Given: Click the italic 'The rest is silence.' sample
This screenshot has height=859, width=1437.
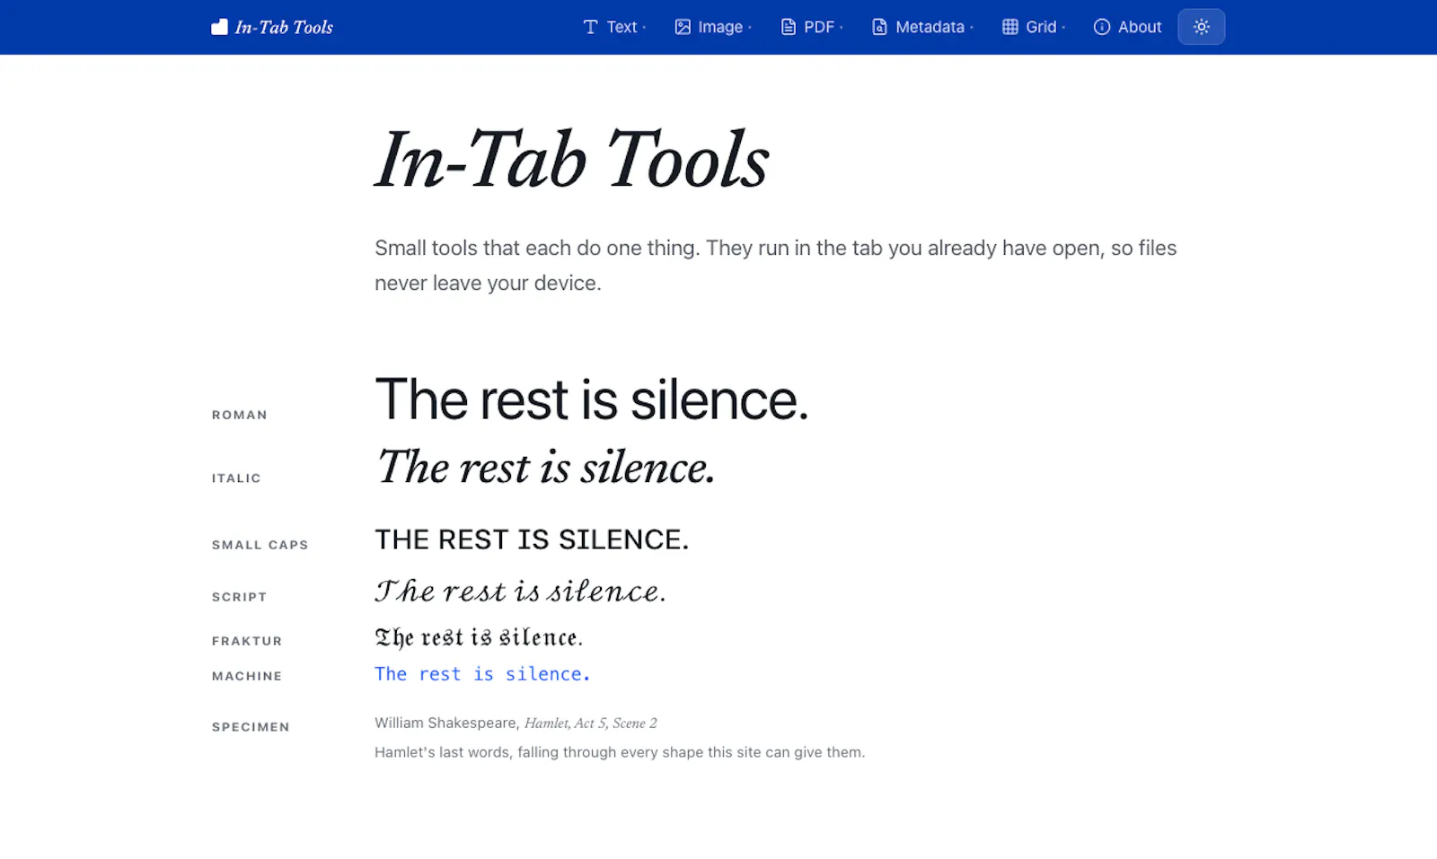Looking at the screenshot, I should coord(545,468).
